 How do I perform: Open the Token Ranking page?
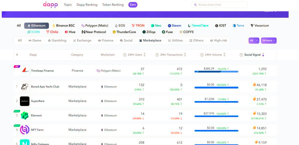pyautogui.click(x=113, y=5)
